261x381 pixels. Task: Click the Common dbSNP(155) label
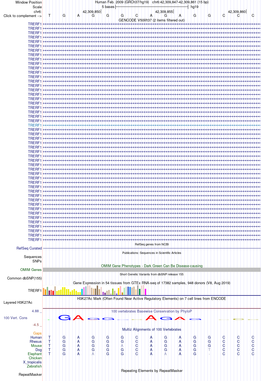pyautogui.click(x=24, y=278)
